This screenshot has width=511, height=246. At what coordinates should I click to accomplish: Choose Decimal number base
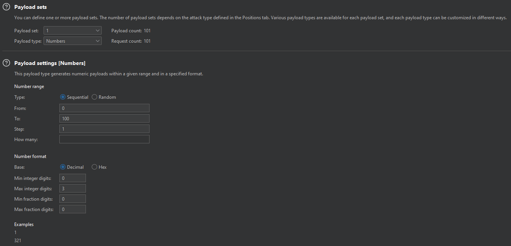tap(63, 167)
